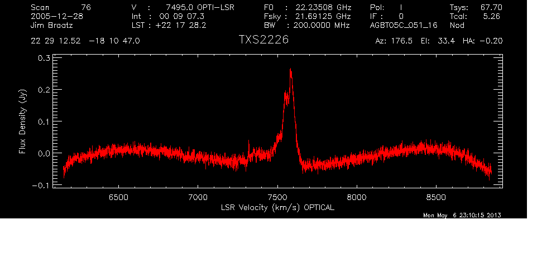This screenshot has height=273, width=537.
Task: Click the timestamp Mon May 6 23:10:15 2013
Action: coord(462,215)
